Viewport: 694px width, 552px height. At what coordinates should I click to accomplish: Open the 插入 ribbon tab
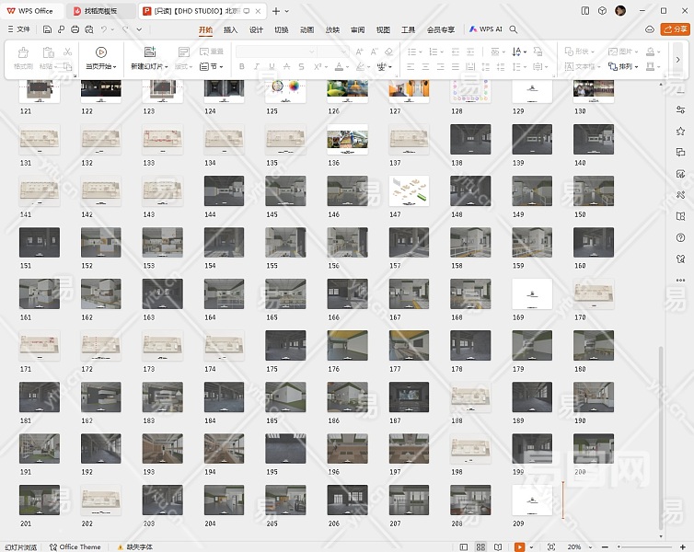tap(230, 29)
